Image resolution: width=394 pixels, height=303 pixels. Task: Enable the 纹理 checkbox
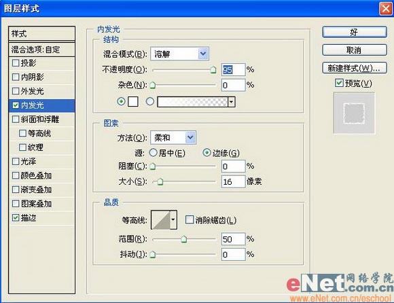coord(22,147)
